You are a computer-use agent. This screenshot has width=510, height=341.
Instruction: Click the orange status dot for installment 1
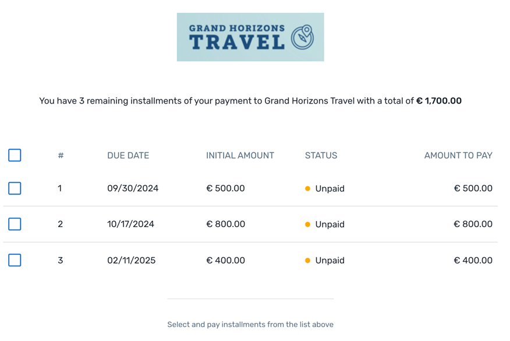point(308,189)
